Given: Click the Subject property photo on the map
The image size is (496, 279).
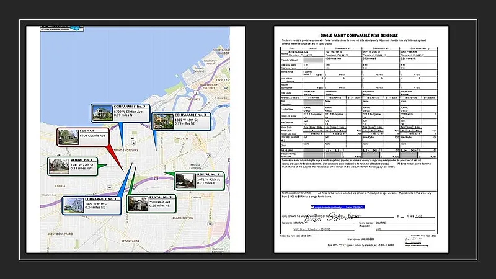Looking at the screenshot, I should coord(66,138).
